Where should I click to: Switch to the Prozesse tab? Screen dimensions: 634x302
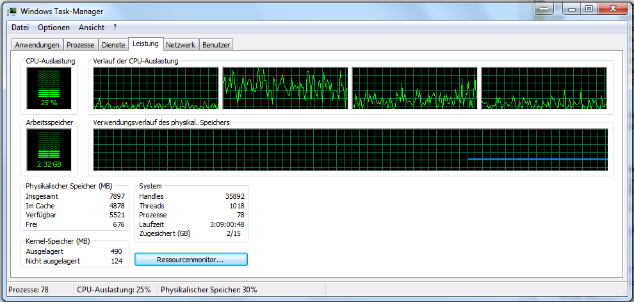(x=81, y=45)
